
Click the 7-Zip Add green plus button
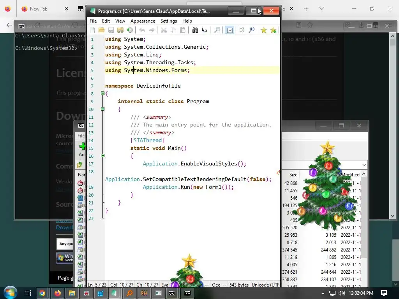pos(82,146)
